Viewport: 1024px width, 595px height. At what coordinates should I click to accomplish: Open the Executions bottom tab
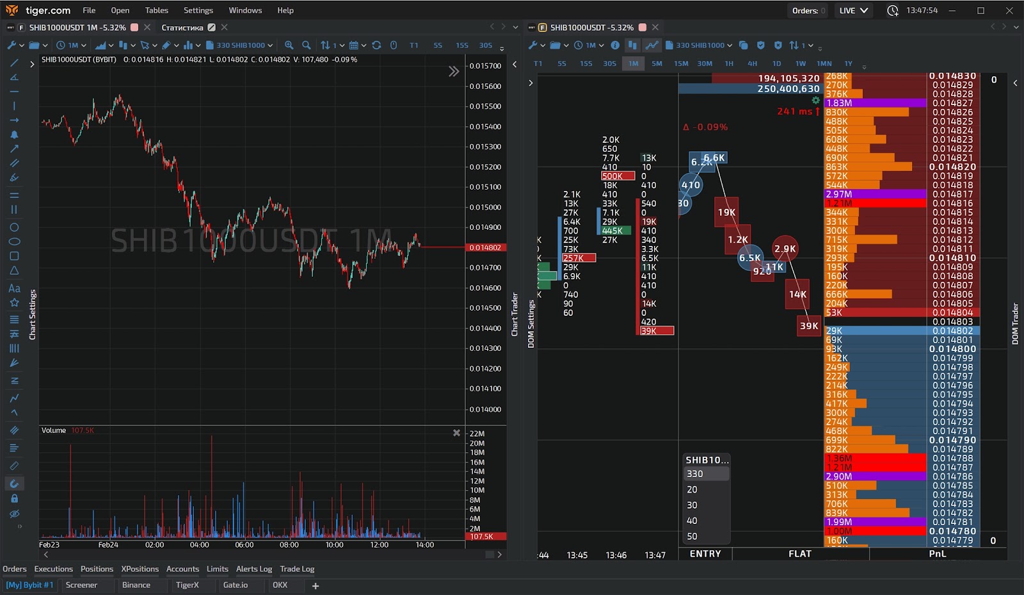click(x=54, y=569)
